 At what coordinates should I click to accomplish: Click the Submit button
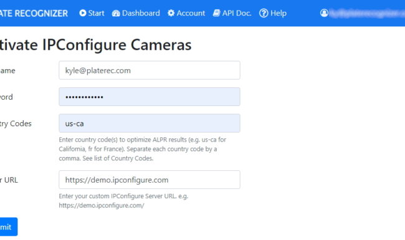click(9, 227)
